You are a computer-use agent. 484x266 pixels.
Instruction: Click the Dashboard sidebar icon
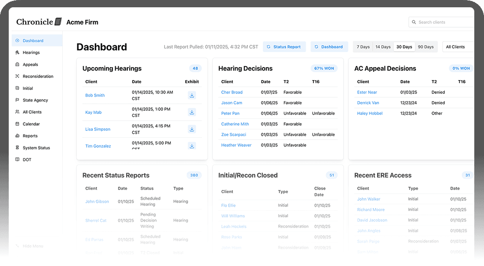17,40
